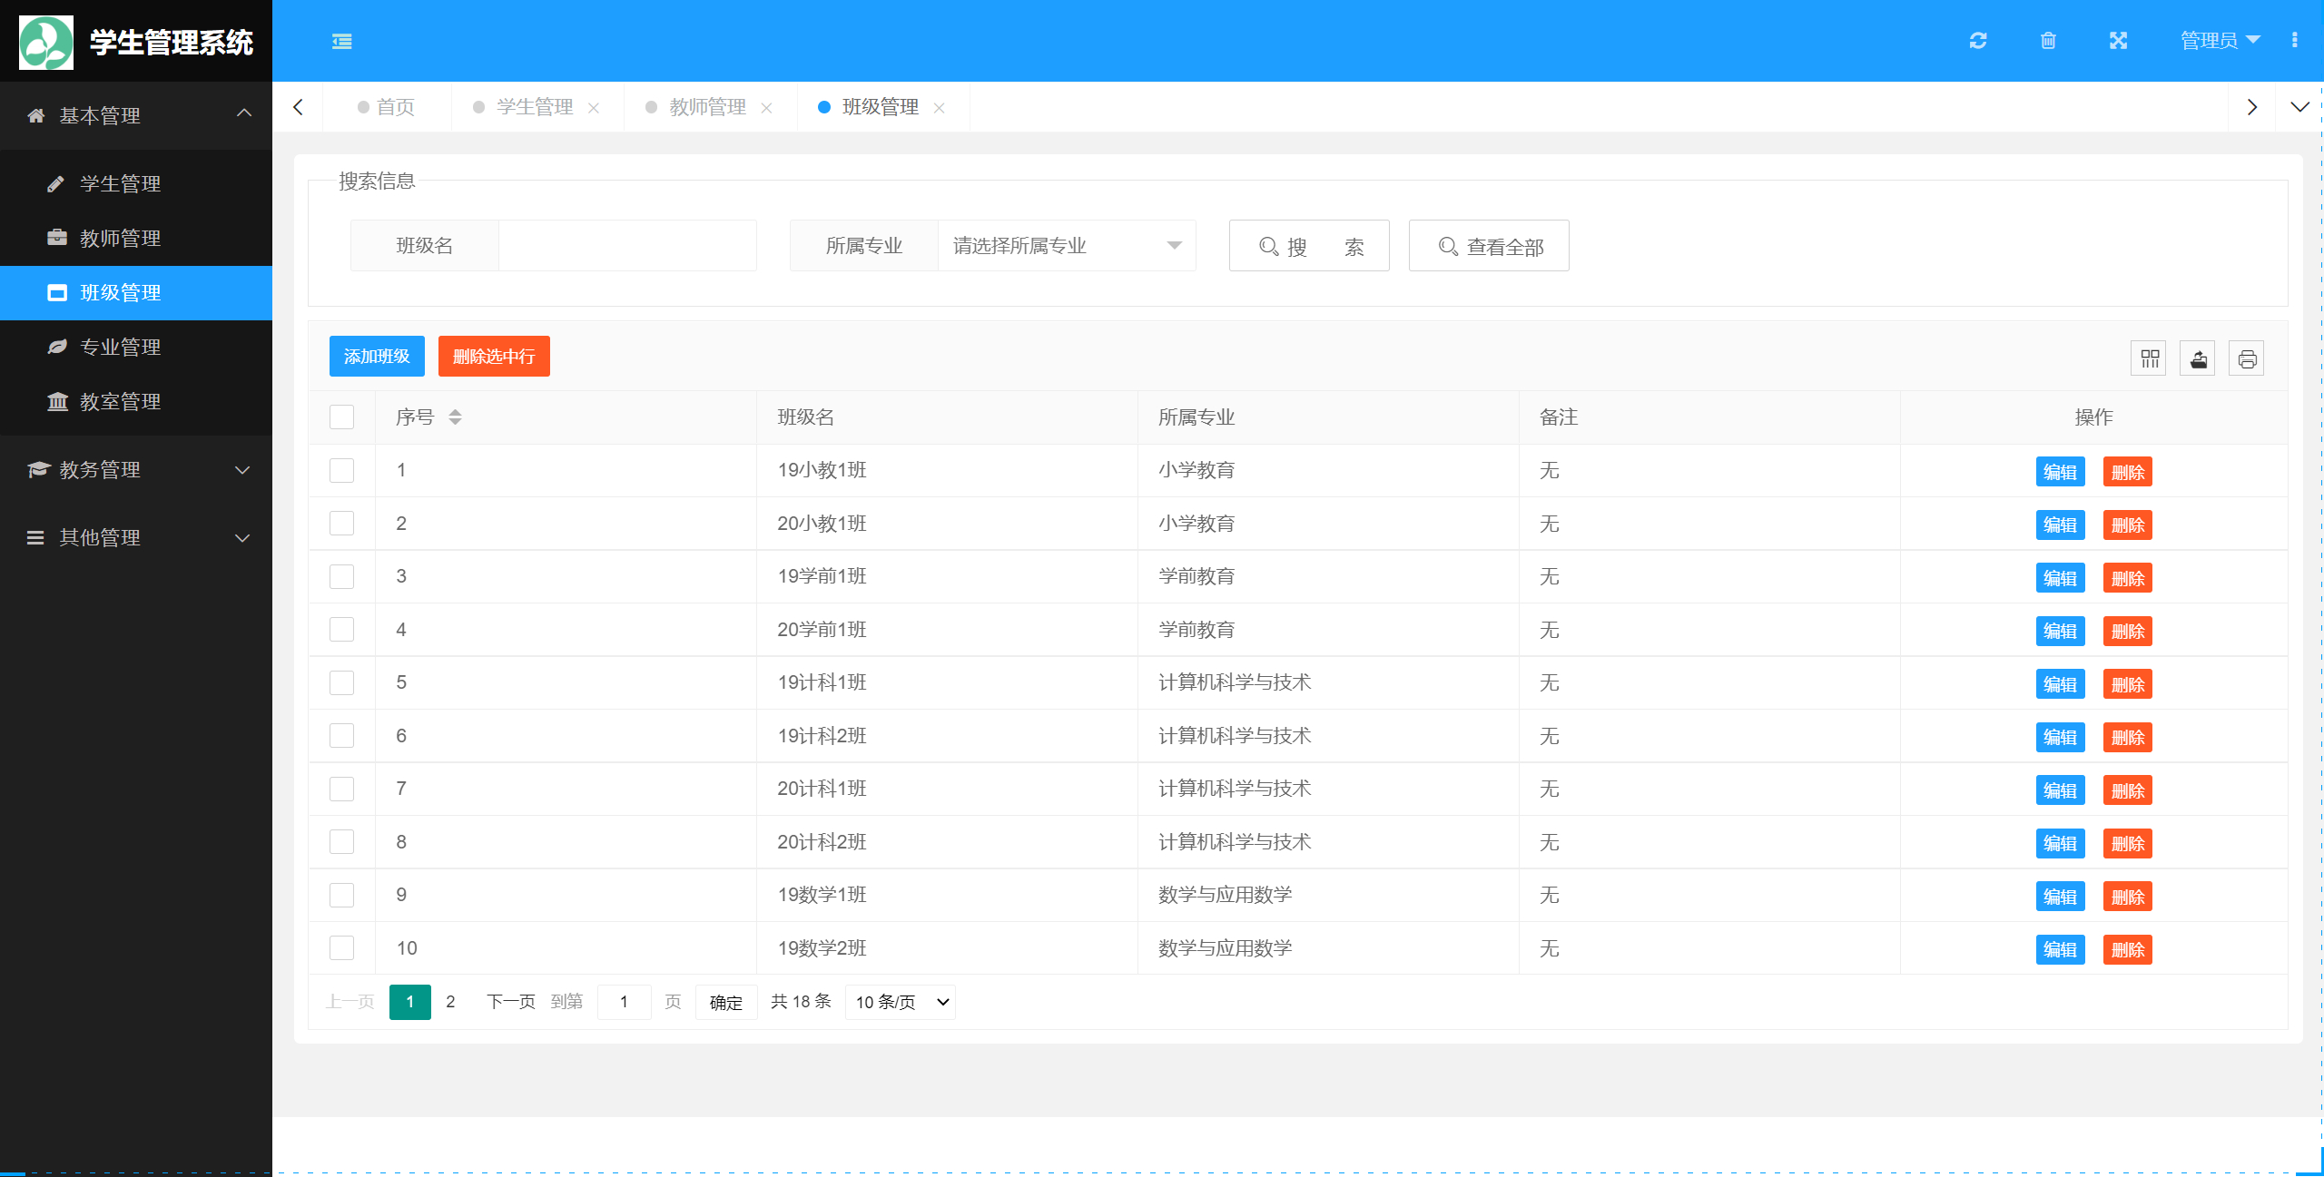The width and height of the screenshot is (2324, 1177).
Task: Open the 管理员 user dropdown
Action: [2220, 41]
